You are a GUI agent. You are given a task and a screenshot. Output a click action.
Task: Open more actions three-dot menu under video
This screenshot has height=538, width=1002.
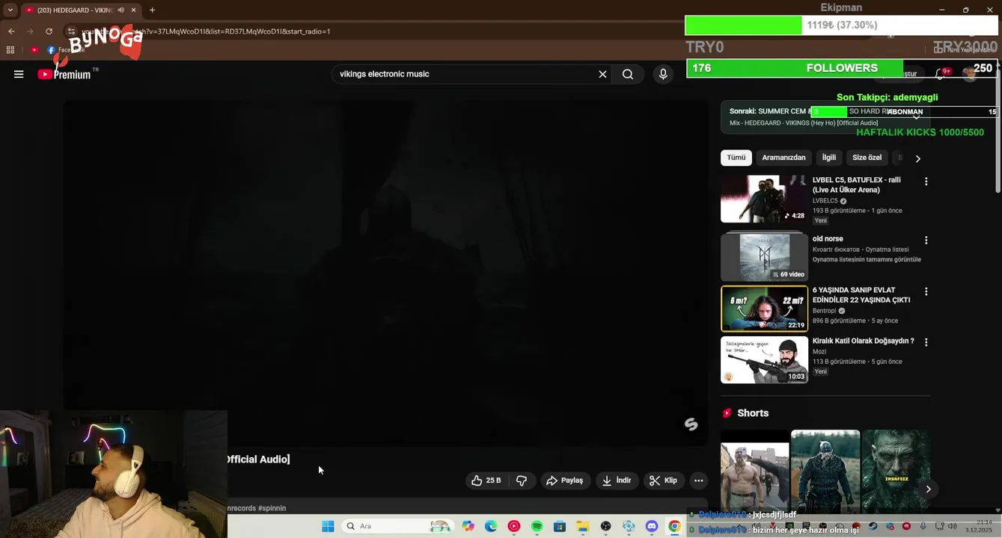click(x=698, y=480)
